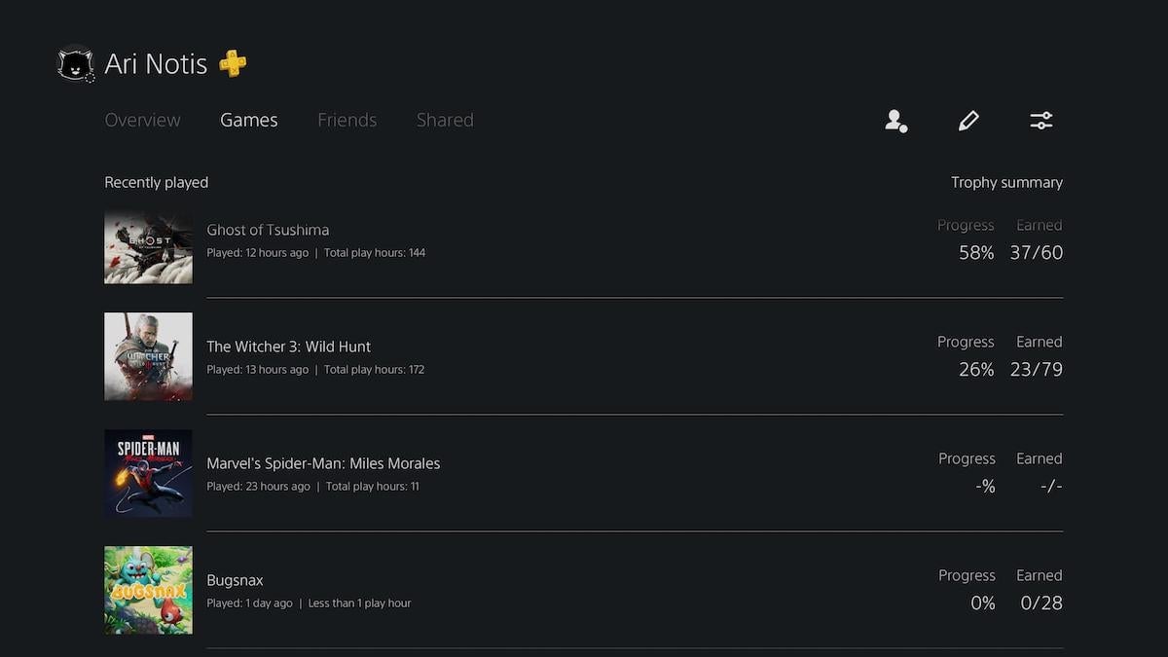Open Ghost of Tsushima game details
This screenshot has height=657, width=1168.
click(x=268, y=230)
